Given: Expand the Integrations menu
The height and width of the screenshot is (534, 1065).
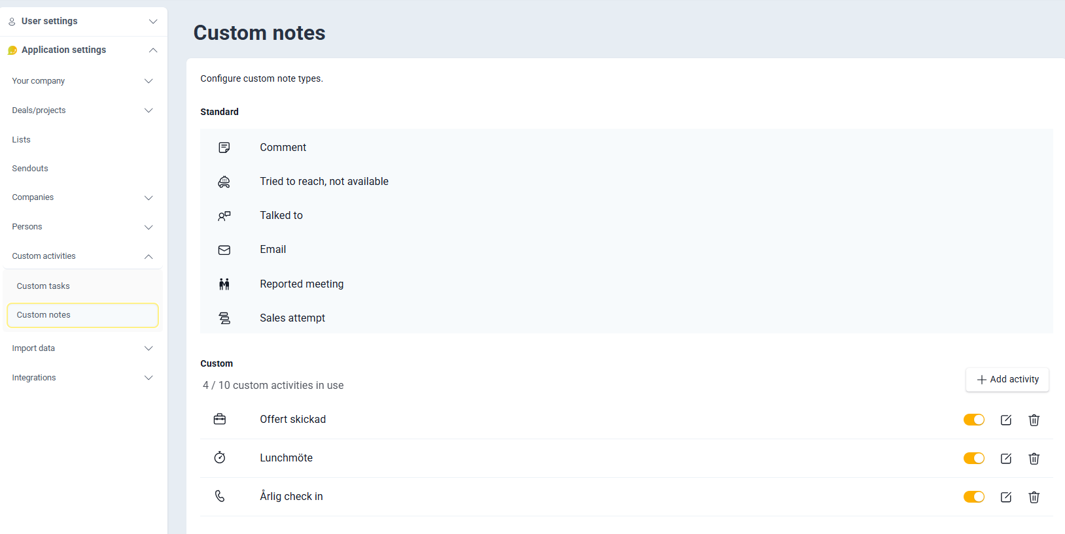Looking at the screenshot, I should pos(83,378).
